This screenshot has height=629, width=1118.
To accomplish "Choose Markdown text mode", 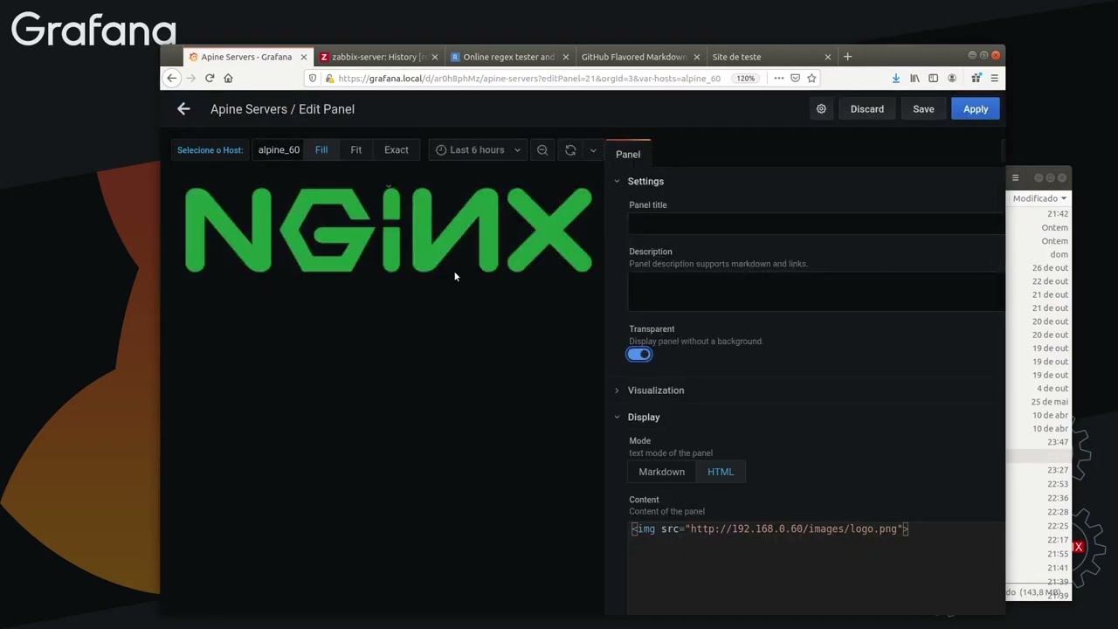I will (662, 472).
